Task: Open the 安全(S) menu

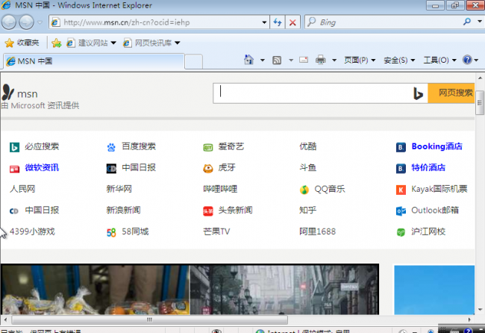Action: point(399,60)
